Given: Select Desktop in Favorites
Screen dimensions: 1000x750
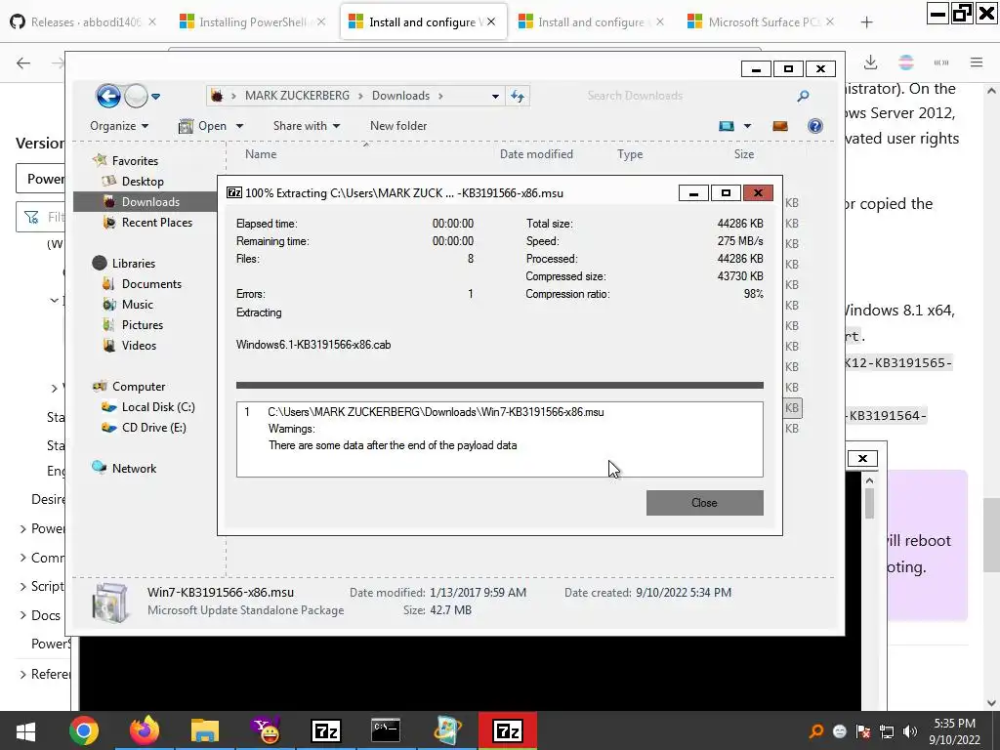Looking at the screenshot, I should [x=143, y=181].
